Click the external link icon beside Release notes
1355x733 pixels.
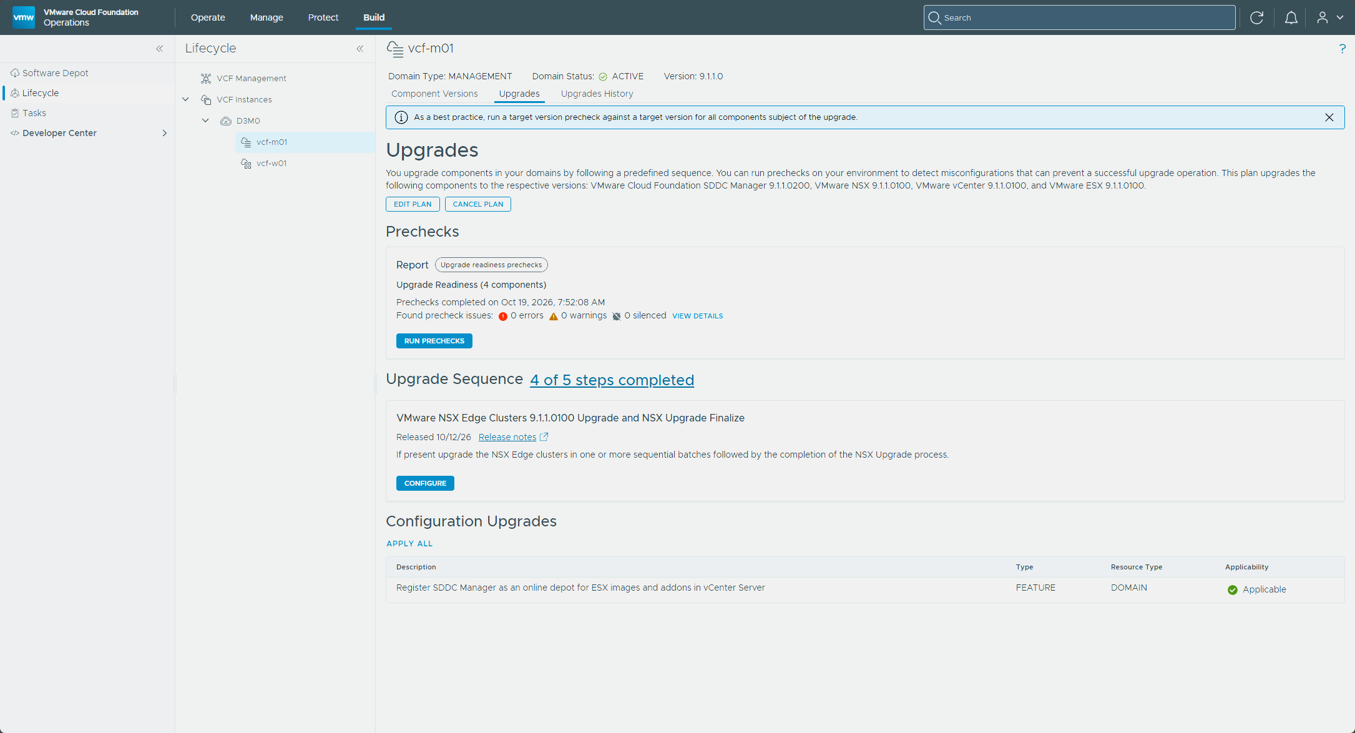(544, 437)
